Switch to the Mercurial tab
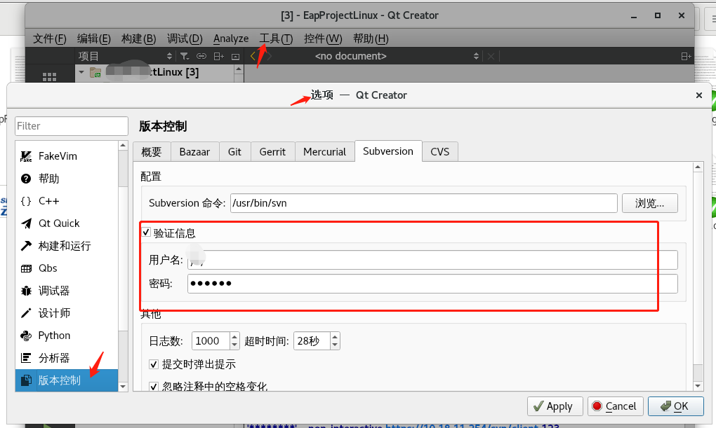Viewport: 716px width, 428px height. tap(325, 152)
